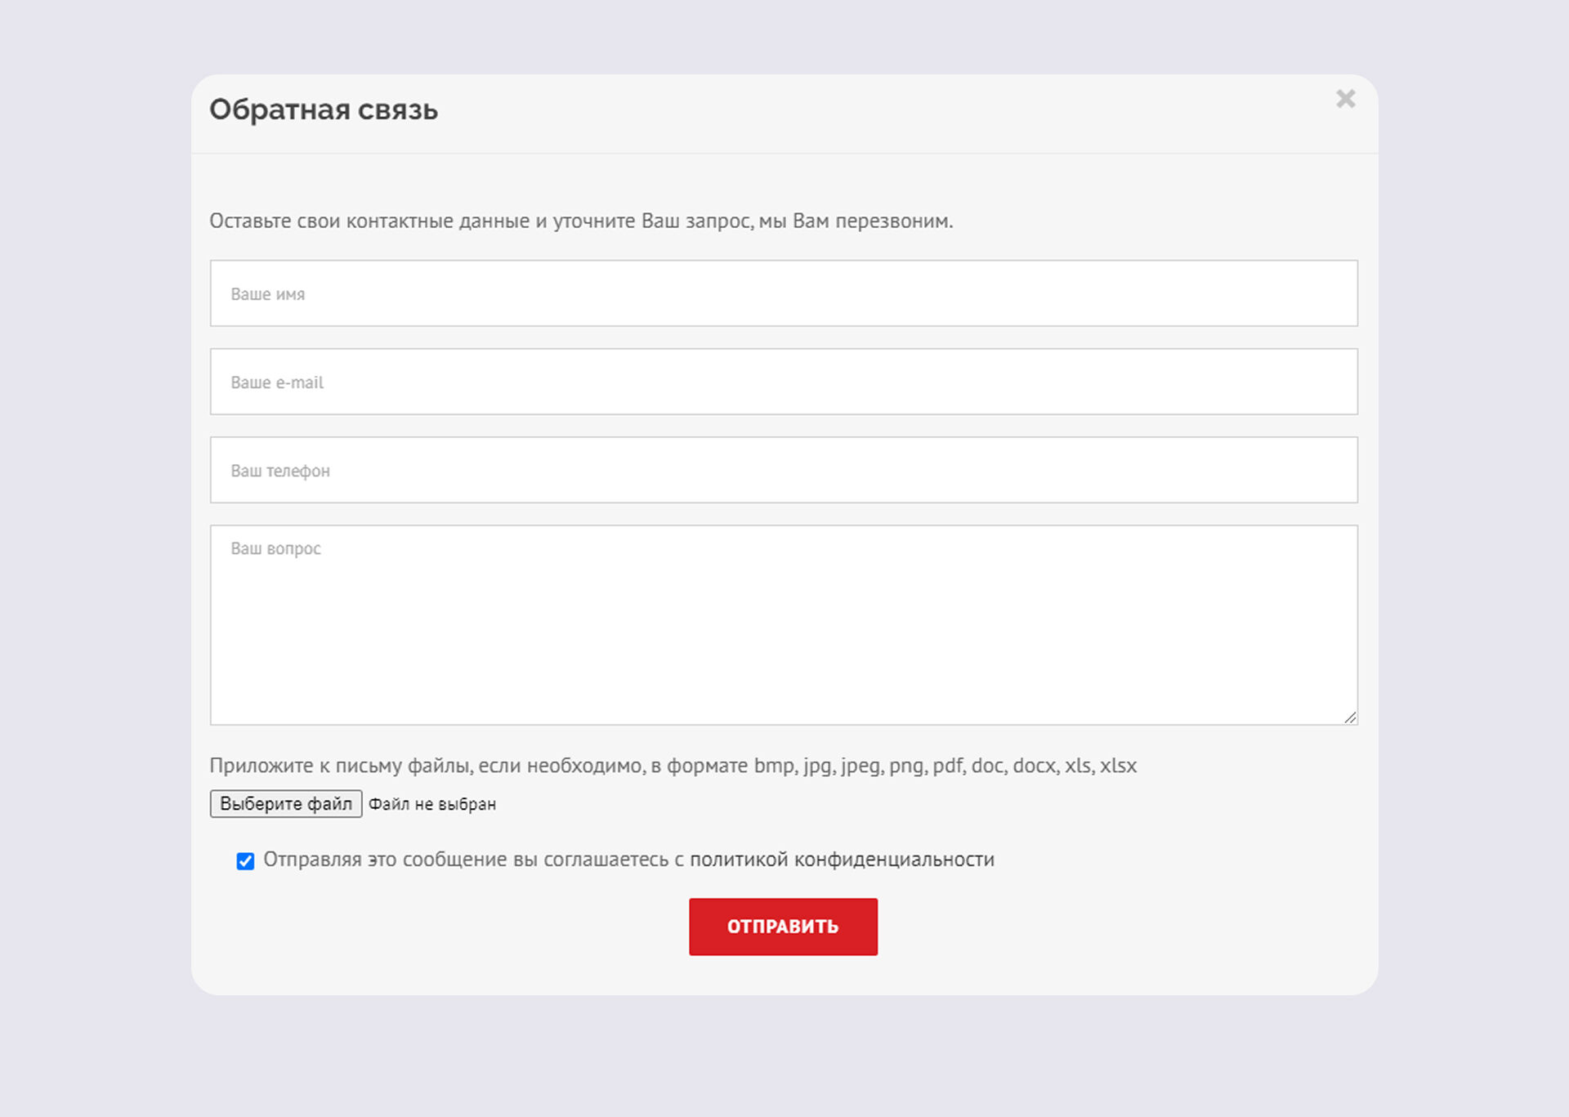
Task: Select the Ваш телефон input field
Action: (783, 470)
